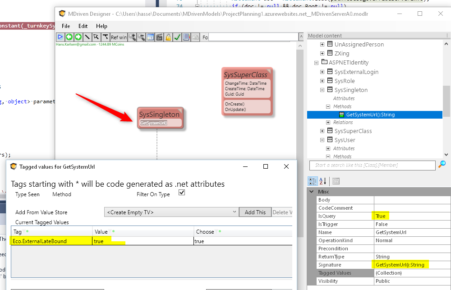
Task: Click the cloud toolbar icon
Action: click(x=195, y=37)
